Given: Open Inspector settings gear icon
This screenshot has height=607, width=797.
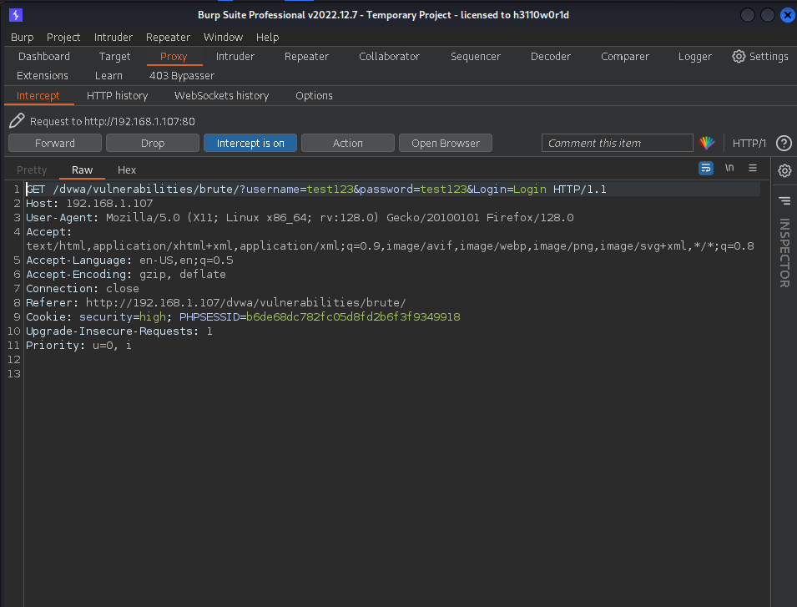Looking at the screenshot, I should [784, 171].
